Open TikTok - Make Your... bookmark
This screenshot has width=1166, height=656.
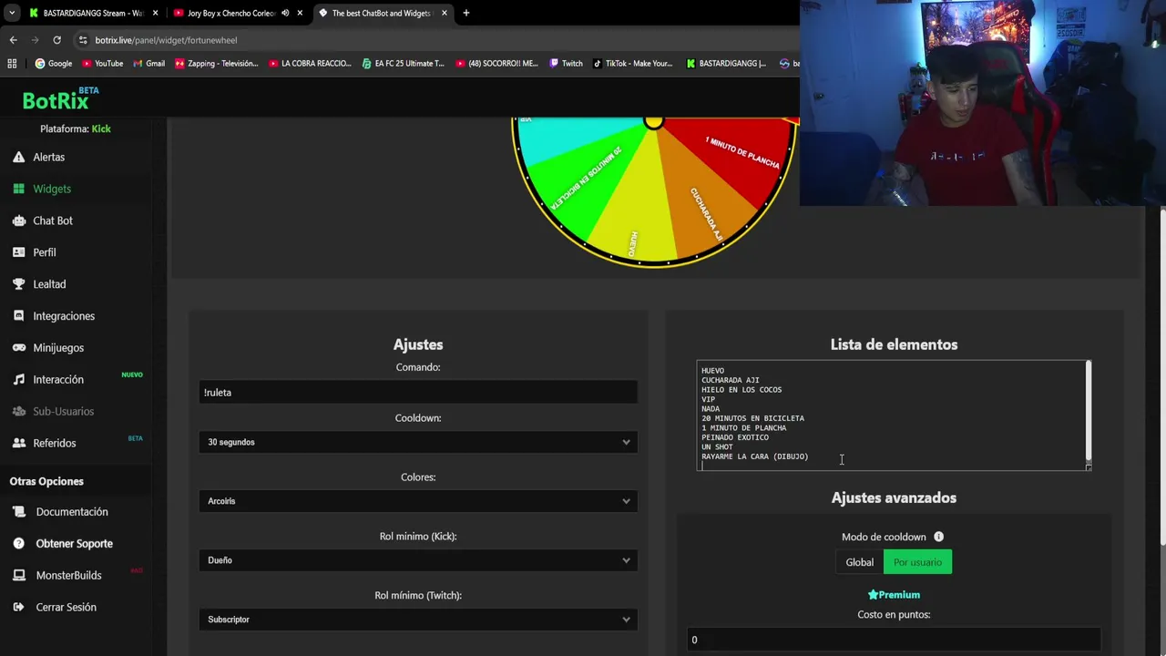632,64
